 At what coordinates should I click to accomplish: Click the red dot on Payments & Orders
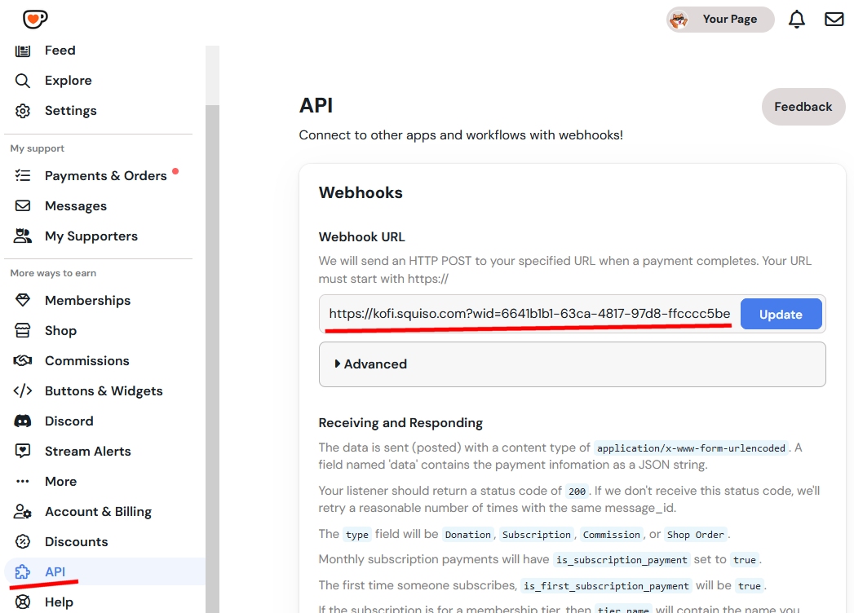[x=175, y=171]
